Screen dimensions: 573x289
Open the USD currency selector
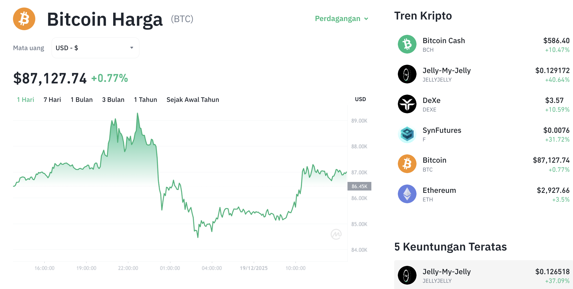(x=95, y=48)
